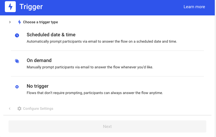Viewport: 216px width, 137px height.
Task: Open the Learn more link
Action: tap(194, 7)
